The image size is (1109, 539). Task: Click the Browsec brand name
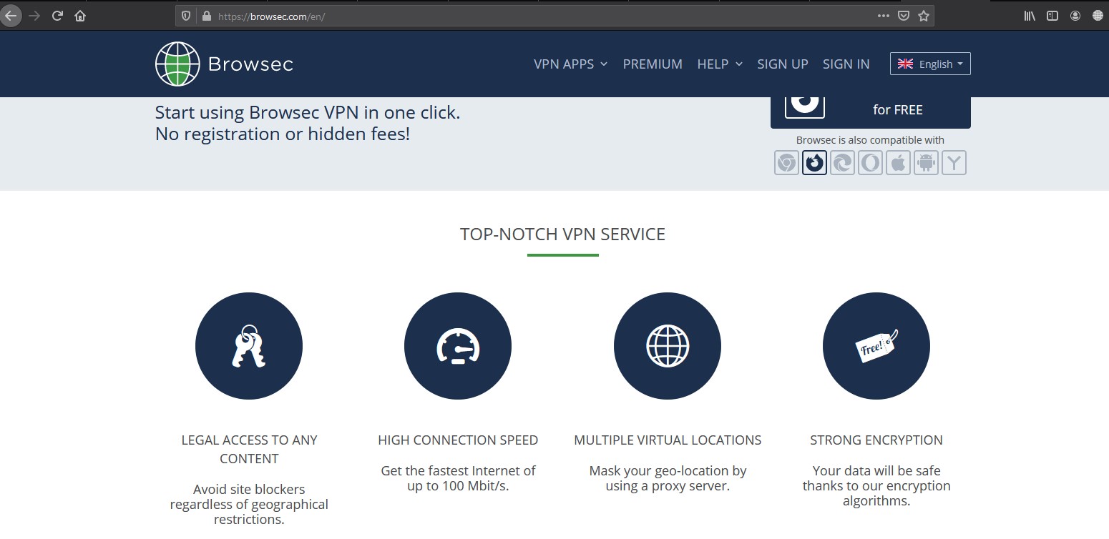(250, 64)
